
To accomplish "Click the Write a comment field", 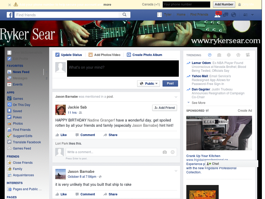I will tap(113, 152).
